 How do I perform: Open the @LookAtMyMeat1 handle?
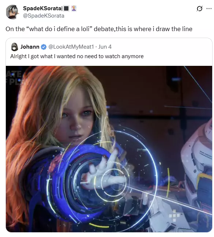71,47
